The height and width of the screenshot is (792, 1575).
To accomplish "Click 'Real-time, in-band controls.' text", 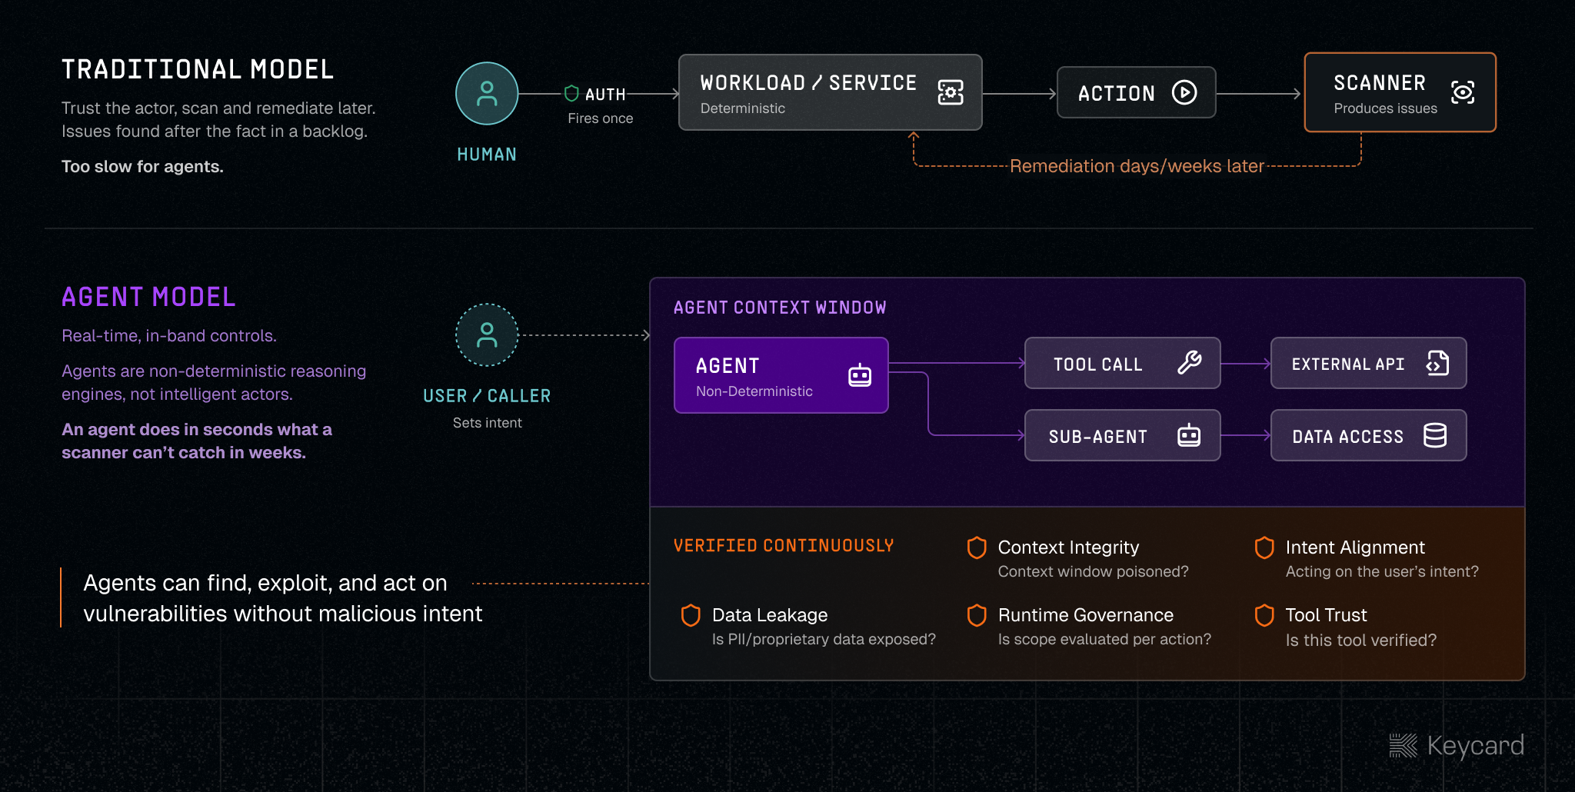I will click(169, 336).
